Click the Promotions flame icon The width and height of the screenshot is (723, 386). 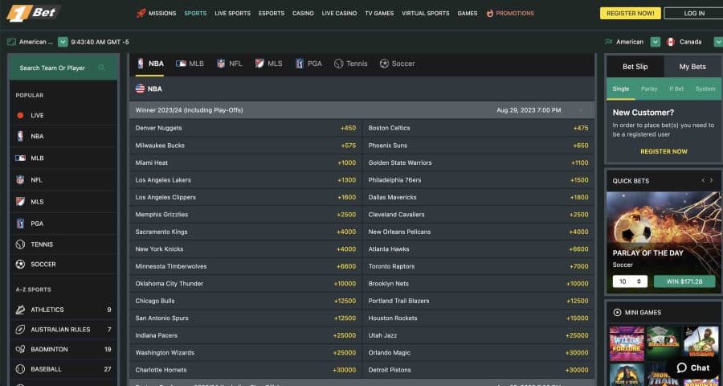pos(490,14)
